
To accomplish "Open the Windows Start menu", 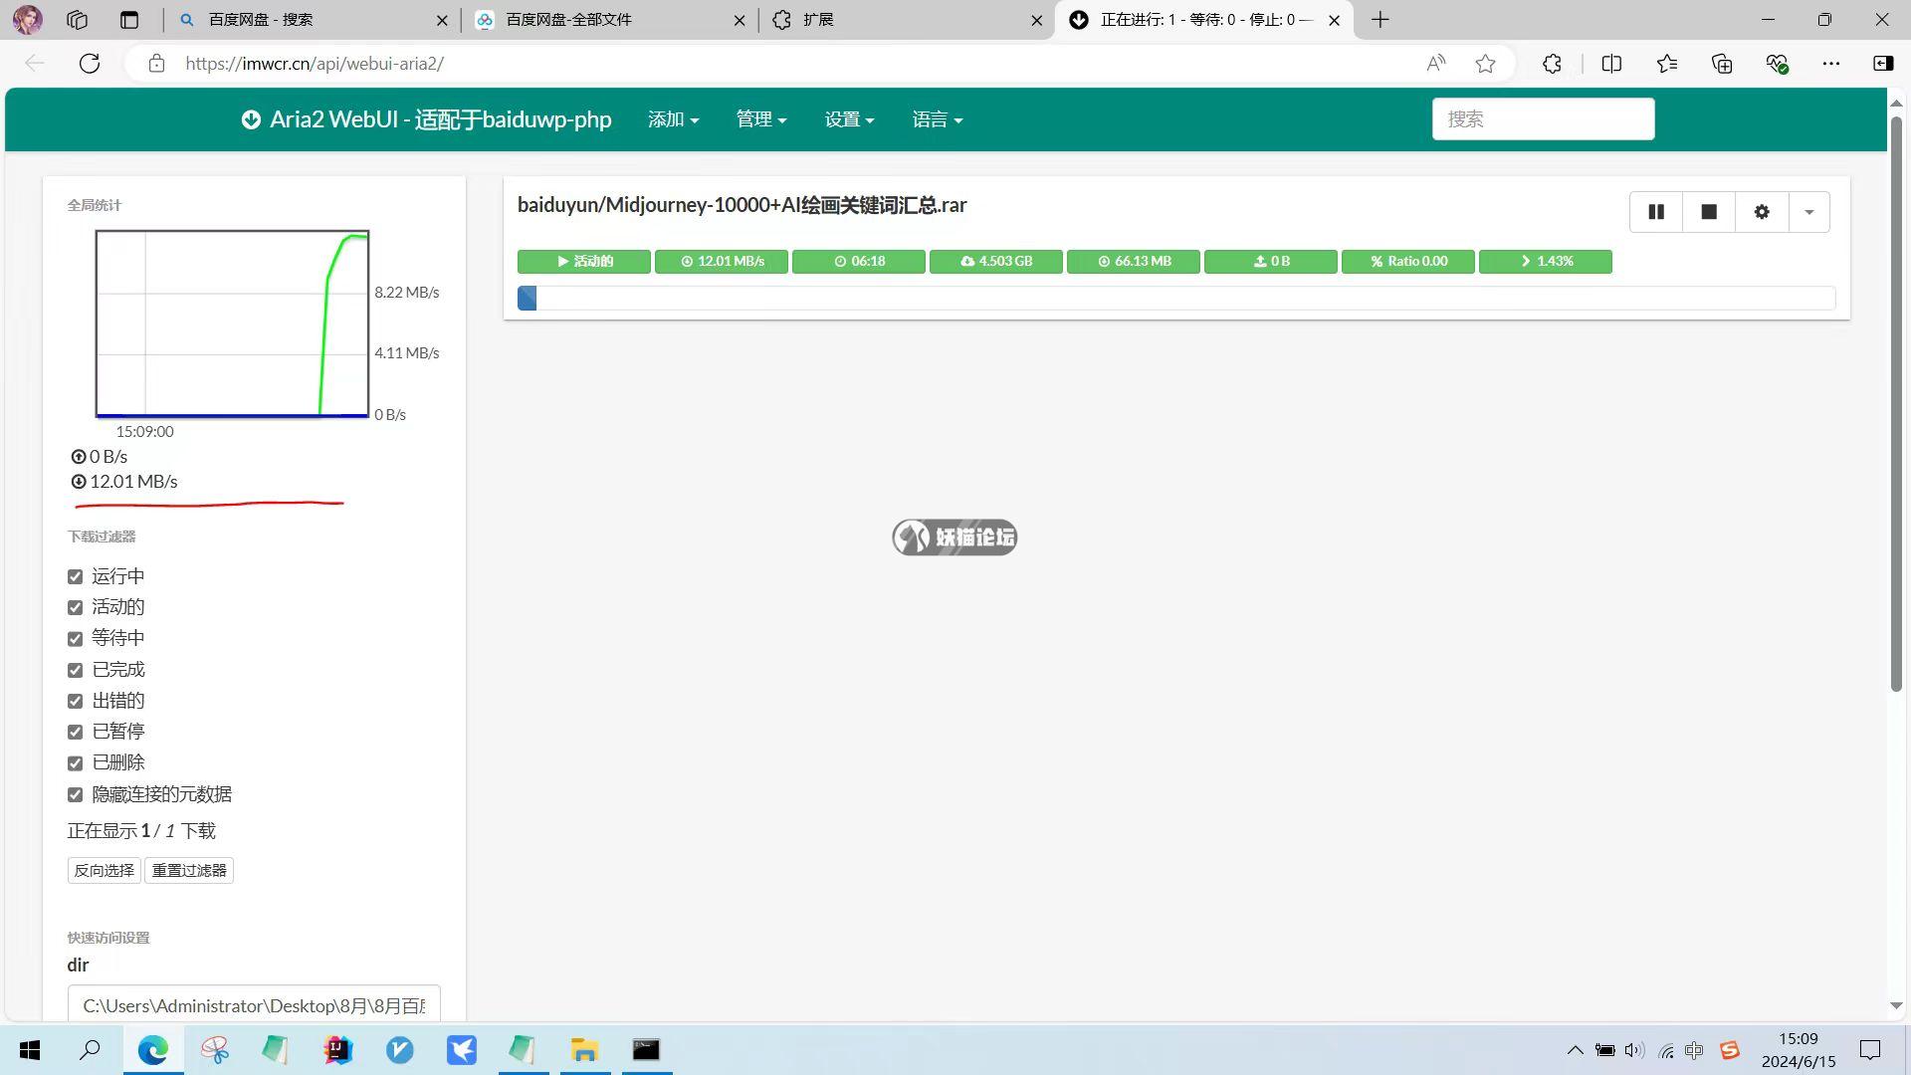I will 30,1050.
